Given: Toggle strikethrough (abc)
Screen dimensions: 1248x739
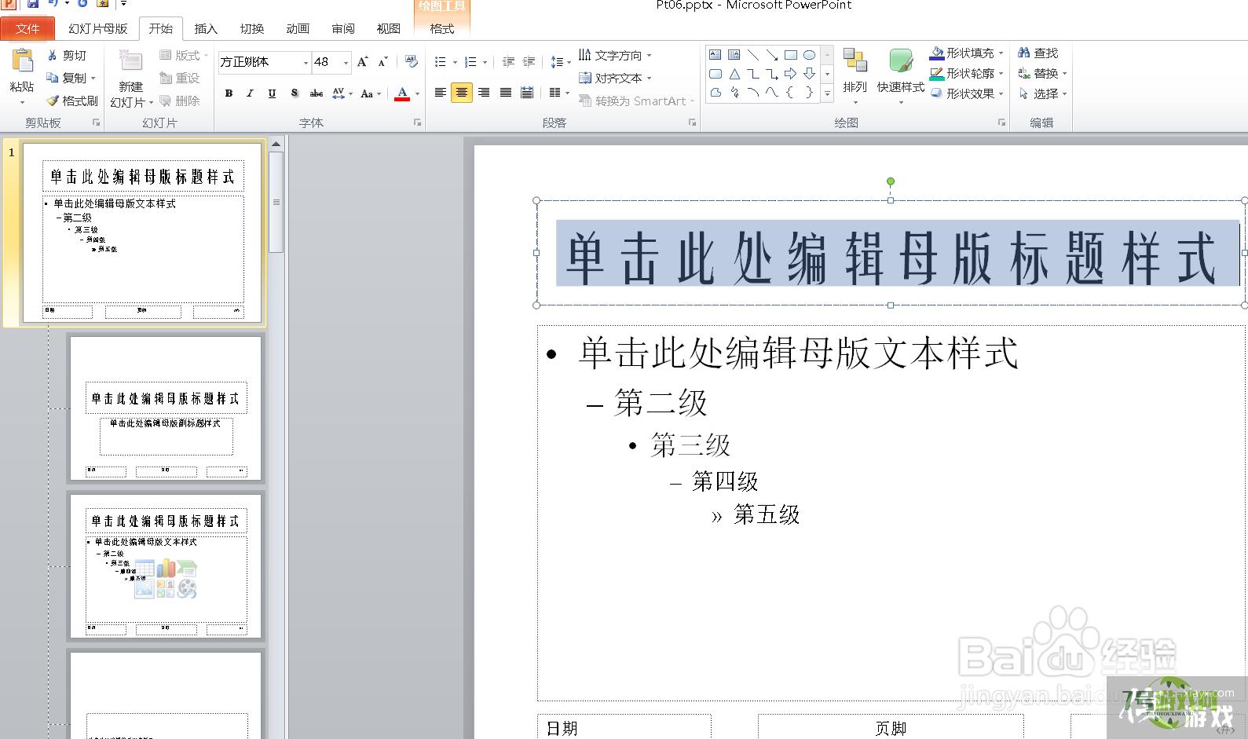Looking at the screenshot, I should [316, 93].
